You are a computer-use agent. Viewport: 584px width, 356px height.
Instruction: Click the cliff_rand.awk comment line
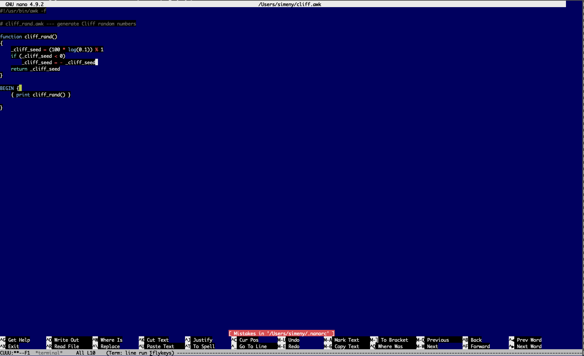pyautogui.click(x=68, y=24)
